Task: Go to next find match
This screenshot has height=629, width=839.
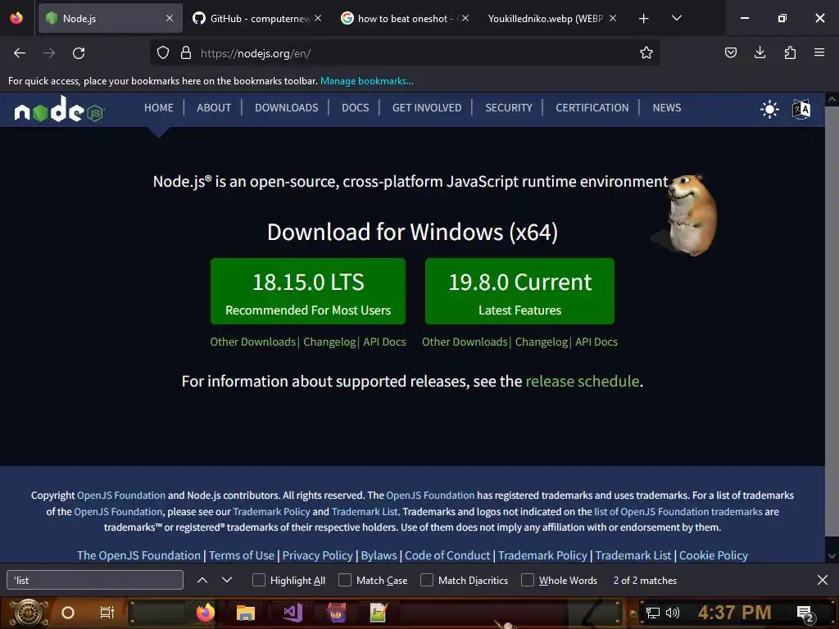Action: [x=227, y=580]
